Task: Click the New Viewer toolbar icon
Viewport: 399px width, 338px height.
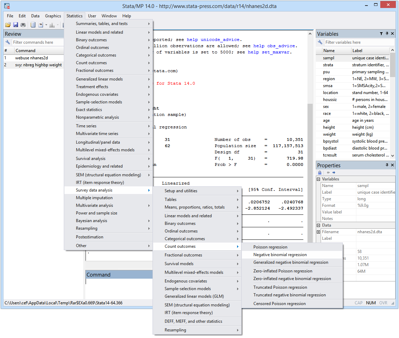Action: [41, 25]
